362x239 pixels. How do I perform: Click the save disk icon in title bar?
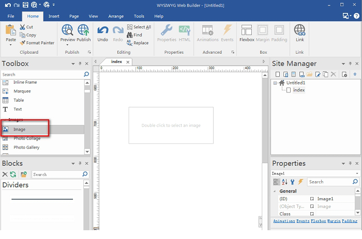point(25,5)
